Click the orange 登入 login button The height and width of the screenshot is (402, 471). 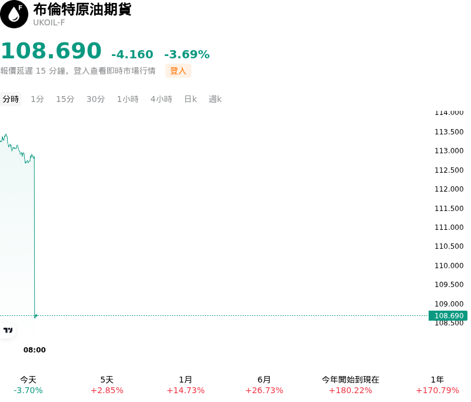pos(178,71)
